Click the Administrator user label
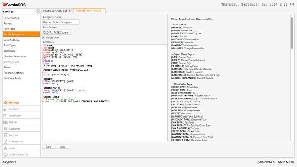Viewport: 297px width, 167px height. pos(266,162)
